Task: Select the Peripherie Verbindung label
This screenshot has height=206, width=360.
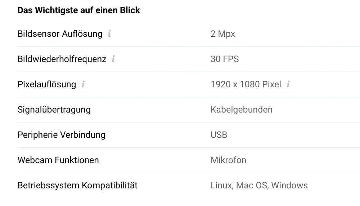Action: (x=62, y=135)
